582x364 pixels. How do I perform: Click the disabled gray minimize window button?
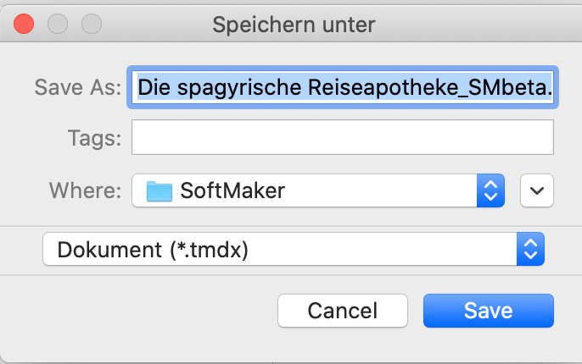point(58,24)
